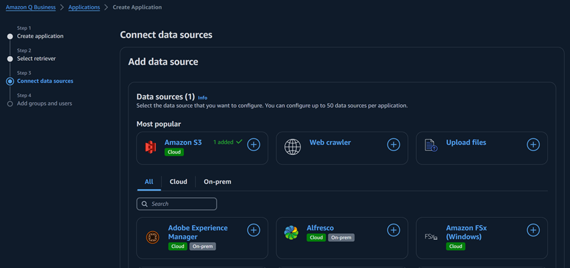
Task: Add Adobe Experience Manager data source
Action: 254,230
